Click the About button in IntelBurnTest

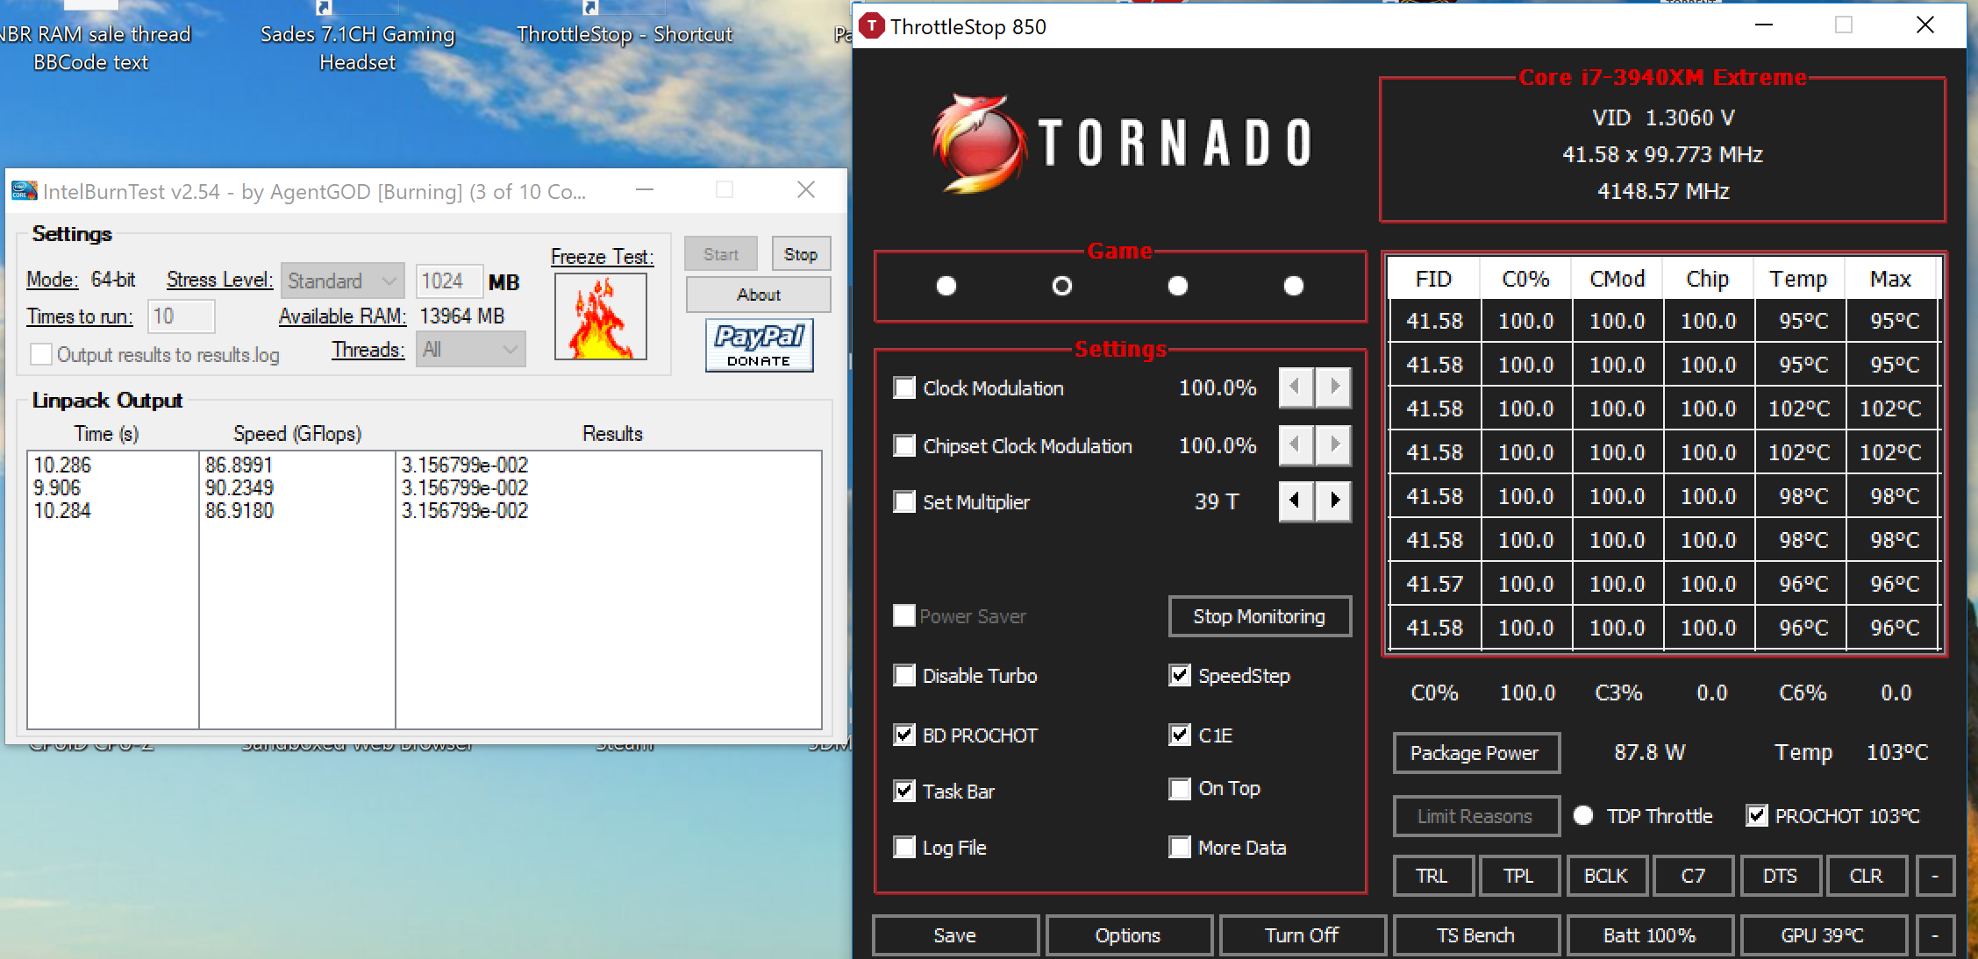pyautogui.click(x=758, y=295)
